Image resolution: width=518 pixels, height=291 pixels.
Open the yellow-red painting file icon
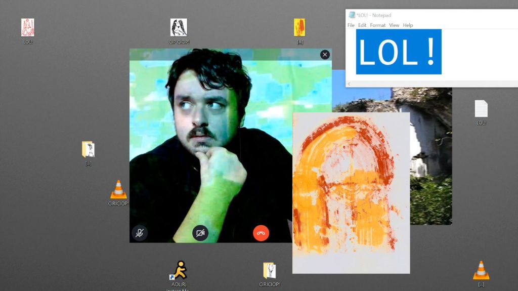point(299,28)
